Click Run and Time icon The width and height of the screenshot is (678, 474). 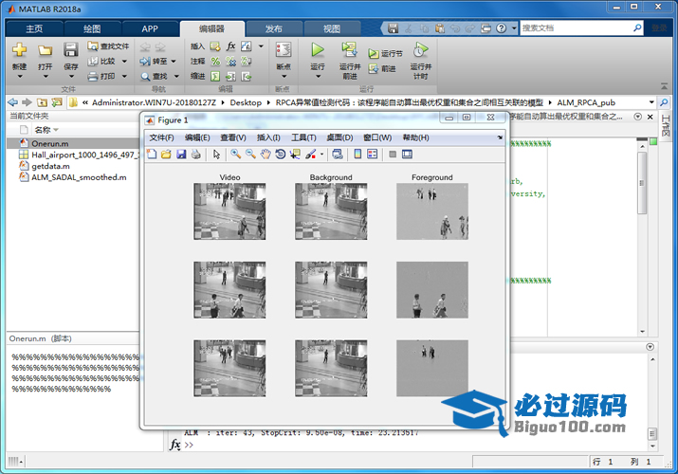point(421,50)
